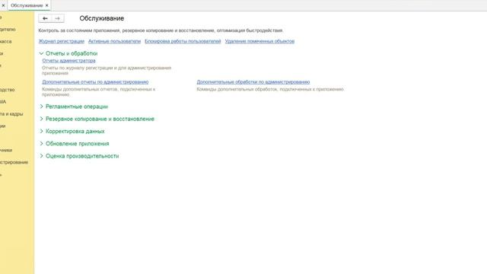Open the Активные пользователи link

click(114, 41)
